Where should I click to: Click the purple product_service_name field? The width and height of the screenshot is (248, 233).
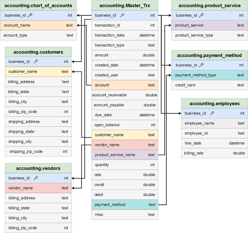pyautogui.click(x=125, y=155)
